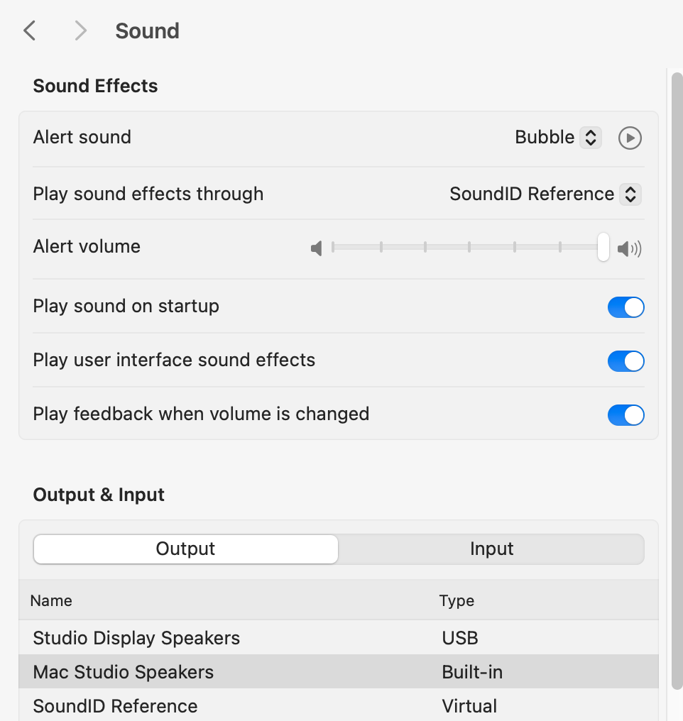
Task: Select Mac Studio Speakers output device
Action: 124,672
